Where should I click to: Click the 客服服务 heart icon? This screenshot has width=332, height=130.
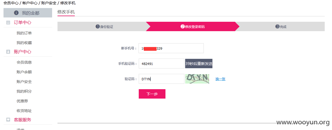click(8, 120)
